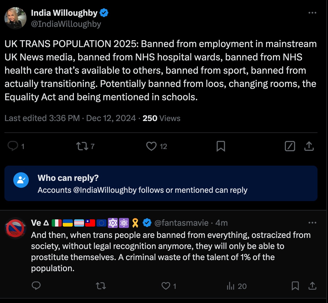
Task: Bookmark India Willoughby's post
Action: coord(221,146)
